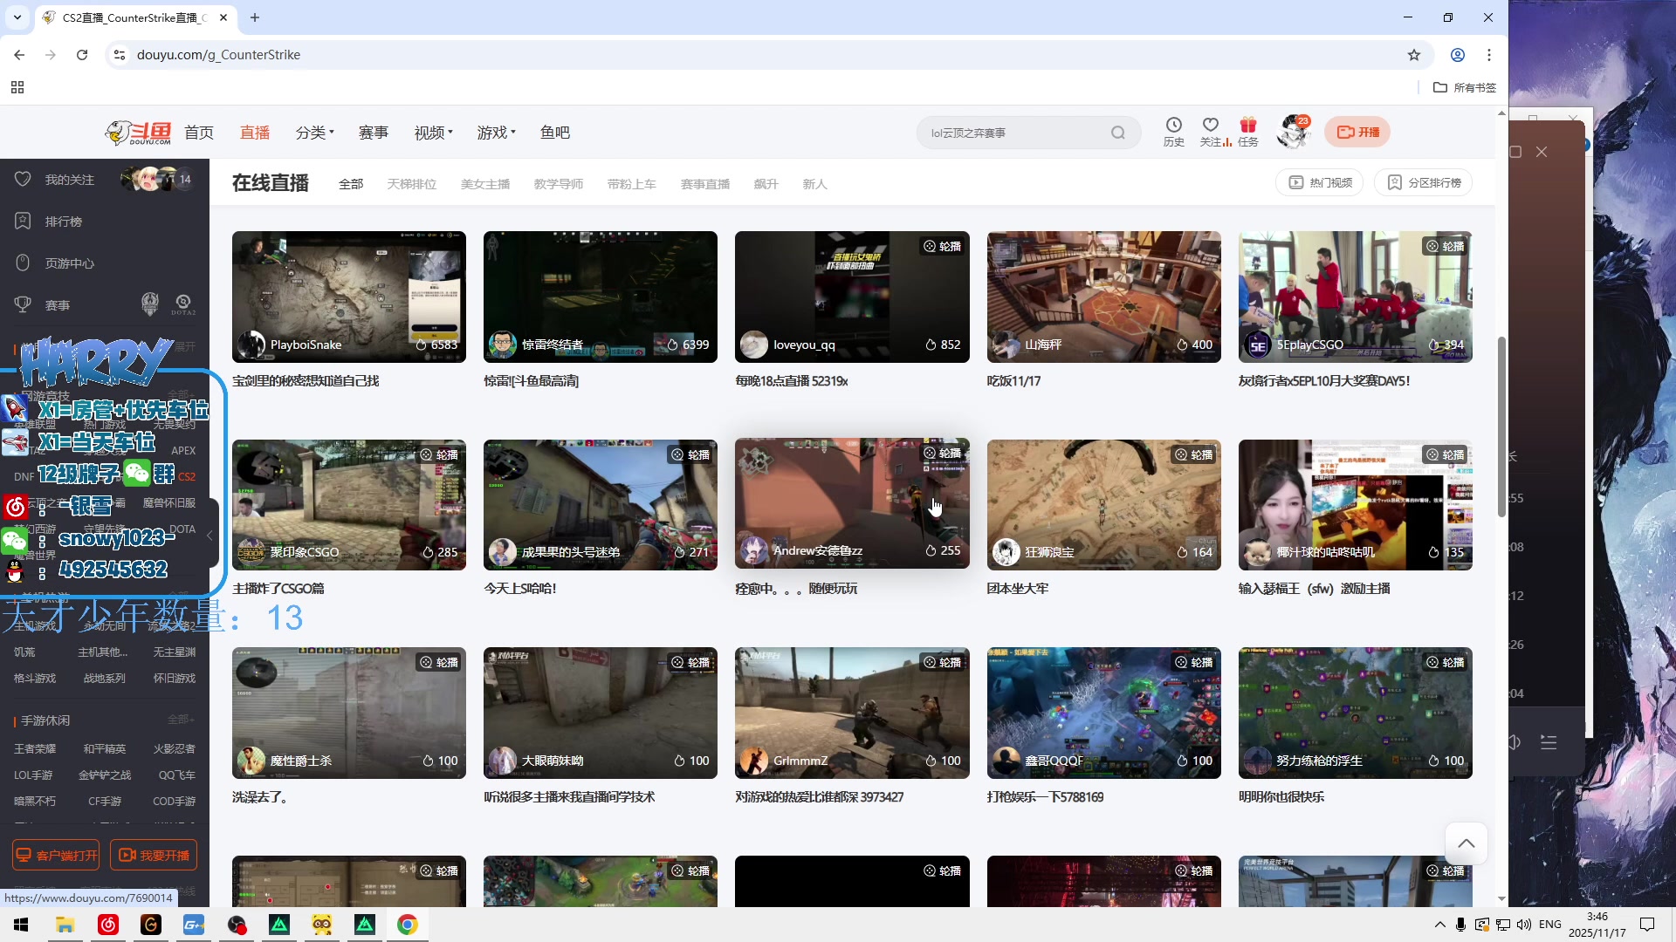1676x942 pixels.
Task: Open the 分区排行榜 button
Action: click(x=1424, y=183)
